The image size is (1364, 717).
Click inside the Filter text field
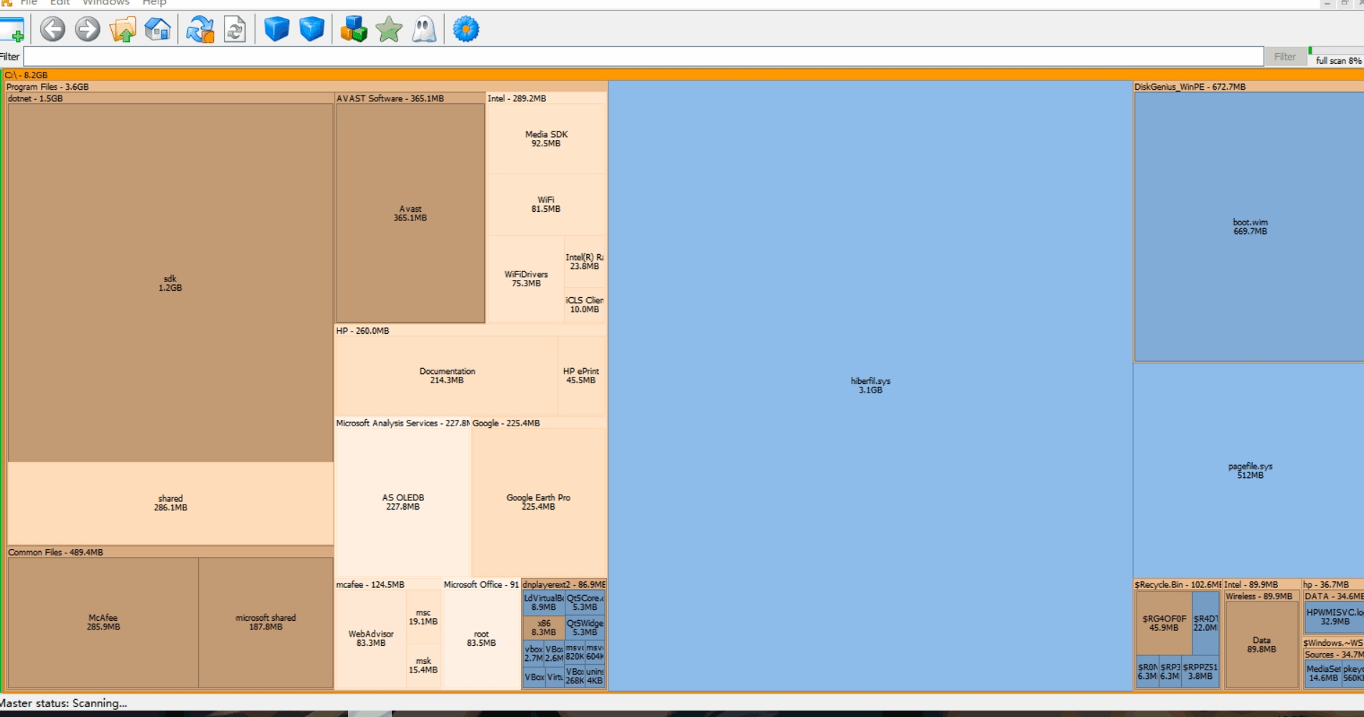(x=643, y=57)
